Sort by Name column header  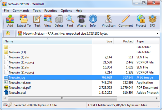pos(48,41)
